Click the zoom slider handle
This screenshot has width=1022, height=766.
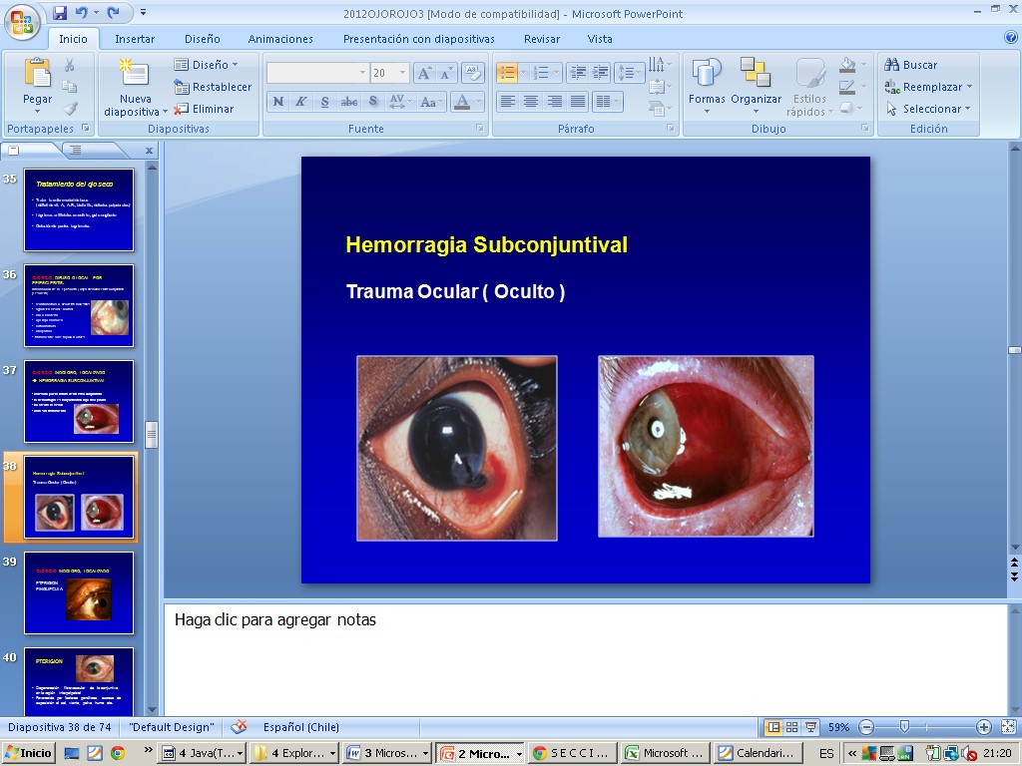(904, 727)
